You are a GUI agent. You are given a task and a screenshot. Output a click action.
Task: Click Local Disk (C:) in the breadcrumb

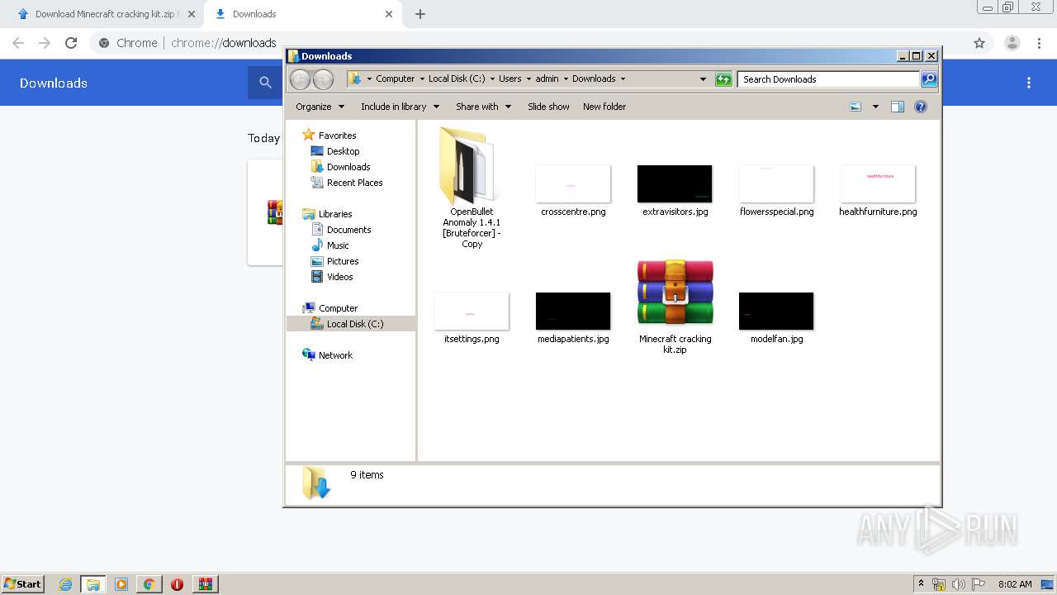click(457, 79)
